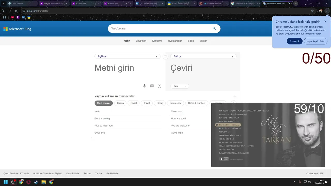
Task: Open the LinkedIn bookmark icon
Action: [24, 17]
